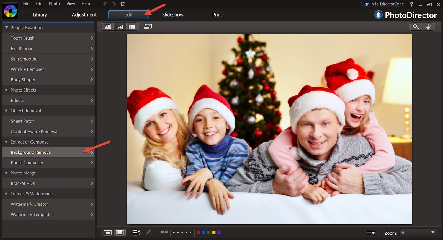This screenshot has height=240, width=443.
Task: Open the history rotate-back icon
Action: [x=136, y=233]
